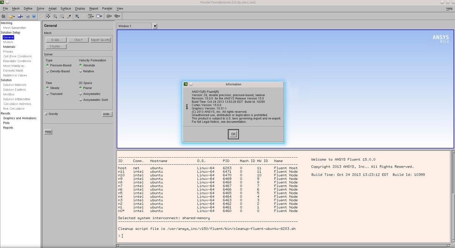The height and width of the screenshot is (248, 455).
Task: Open the Parallel menu
Action: pos(107,9)
